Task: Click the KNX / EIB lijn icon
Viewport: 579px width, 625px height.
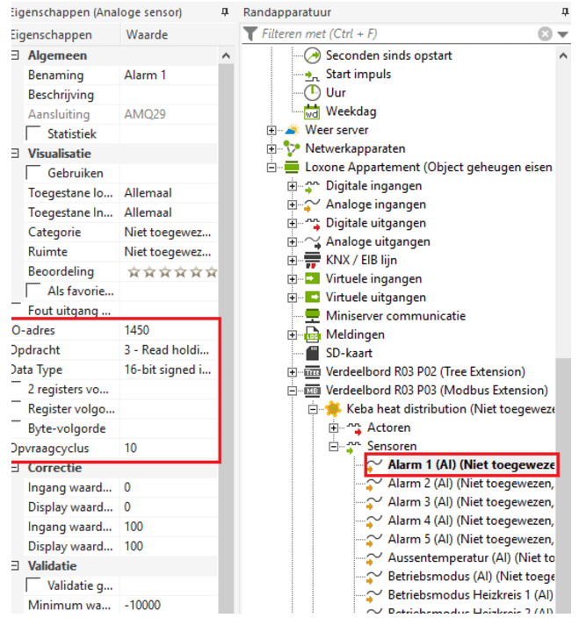Action: (312, 261)
